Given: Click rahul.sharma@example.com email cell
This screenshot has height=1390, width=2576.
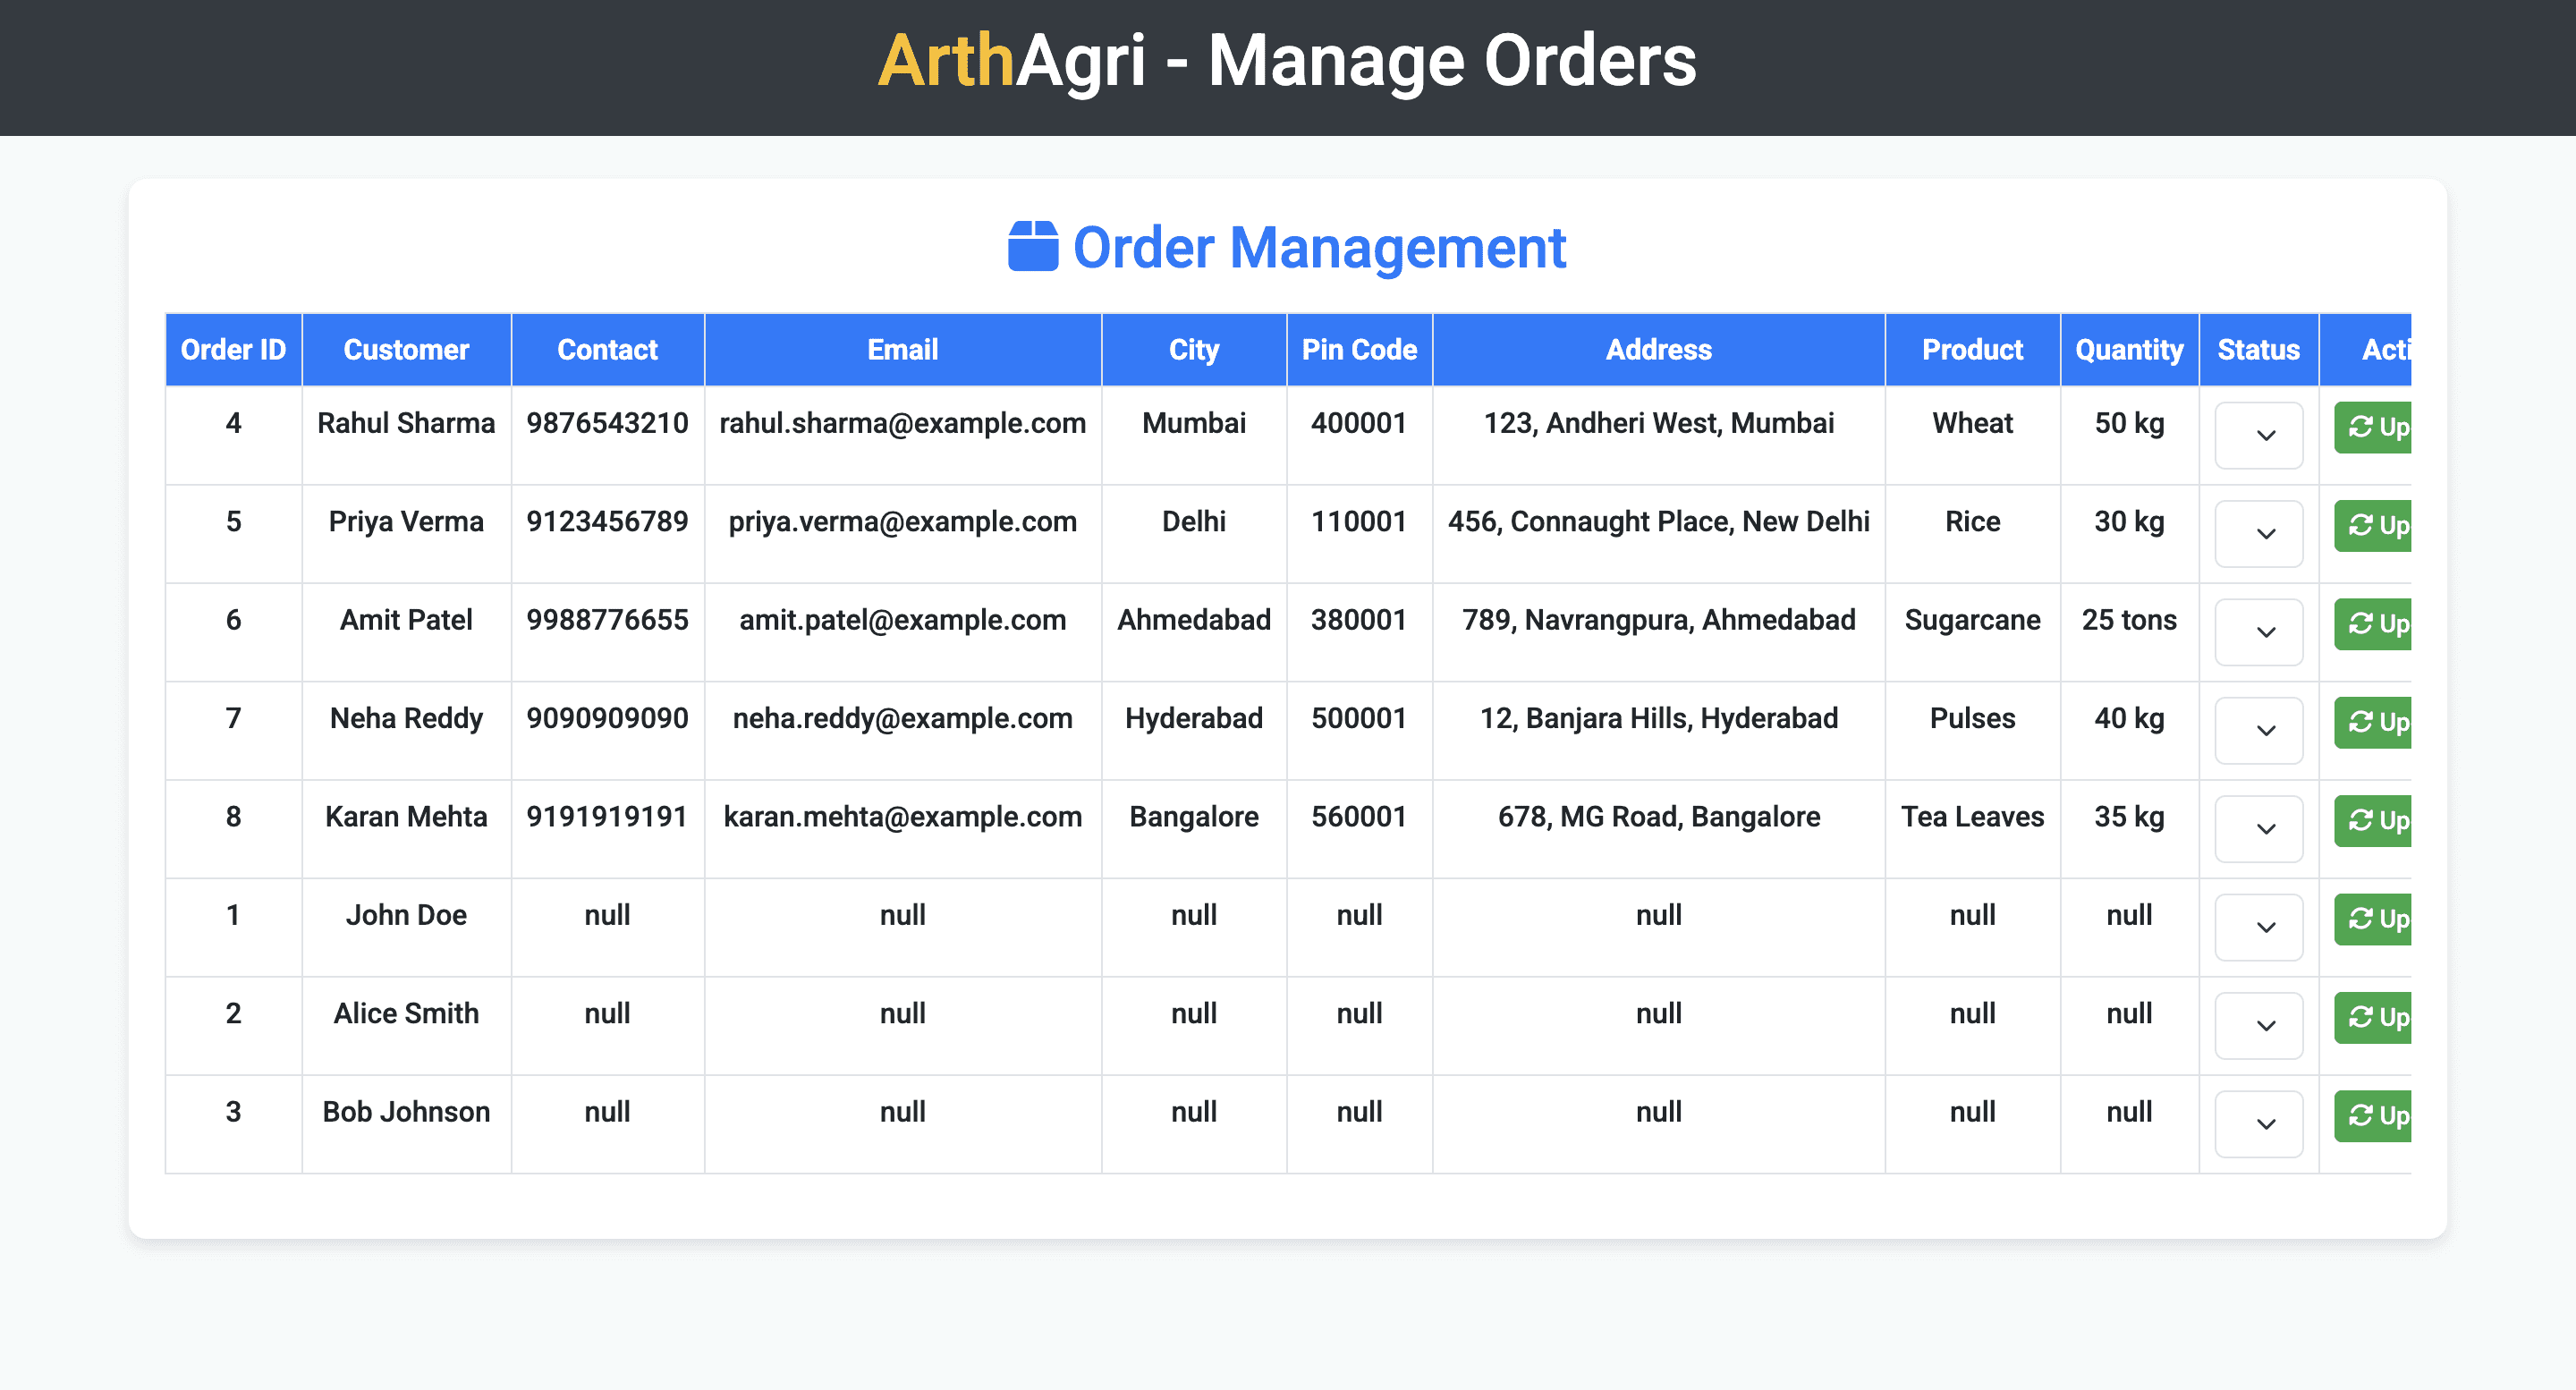Looking at the screenshot, I should (x=902, y=423).
